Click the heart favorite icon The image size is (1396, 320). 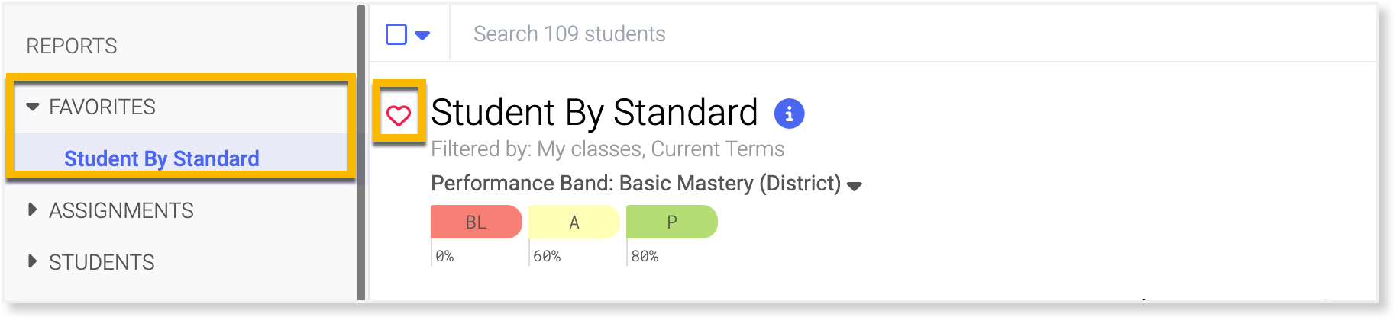[399, 116]
